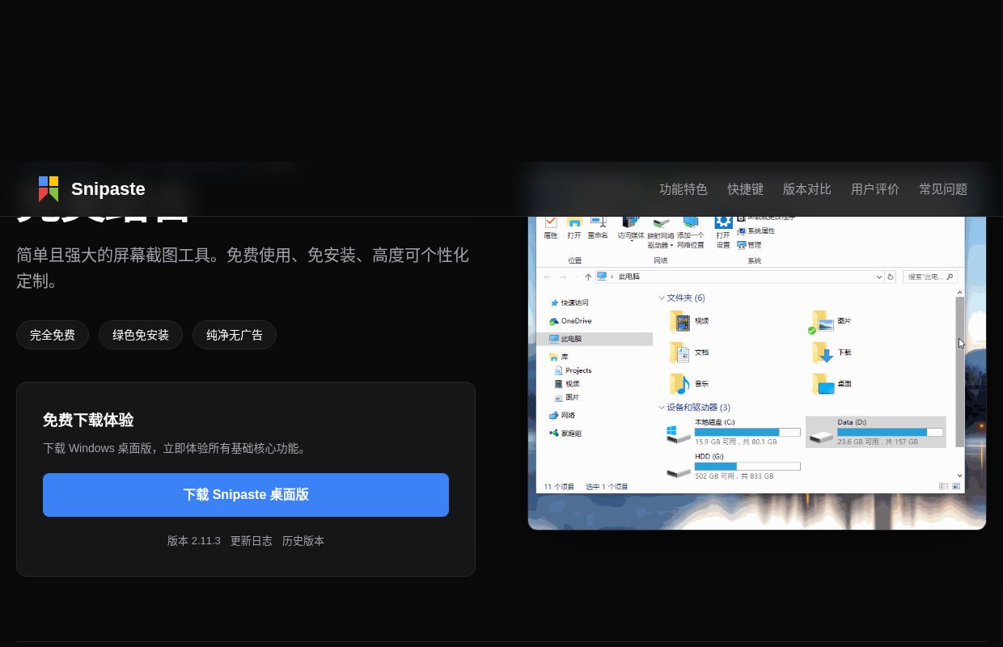Open the 快捷键 nav link
The height and width of the screenshot is (647, 1003).
pyautogui.click(x=745, y=189)
